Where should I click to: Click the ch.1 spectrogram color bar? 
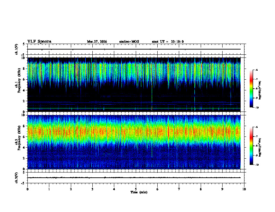coord(251,89)
